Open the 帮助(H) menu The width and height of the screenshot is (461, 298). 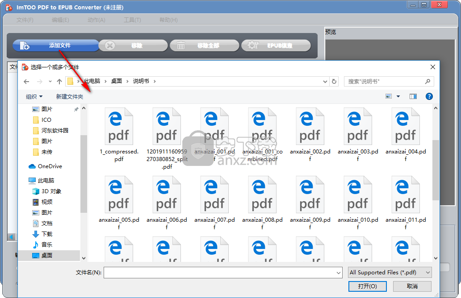tap(168, 20)
